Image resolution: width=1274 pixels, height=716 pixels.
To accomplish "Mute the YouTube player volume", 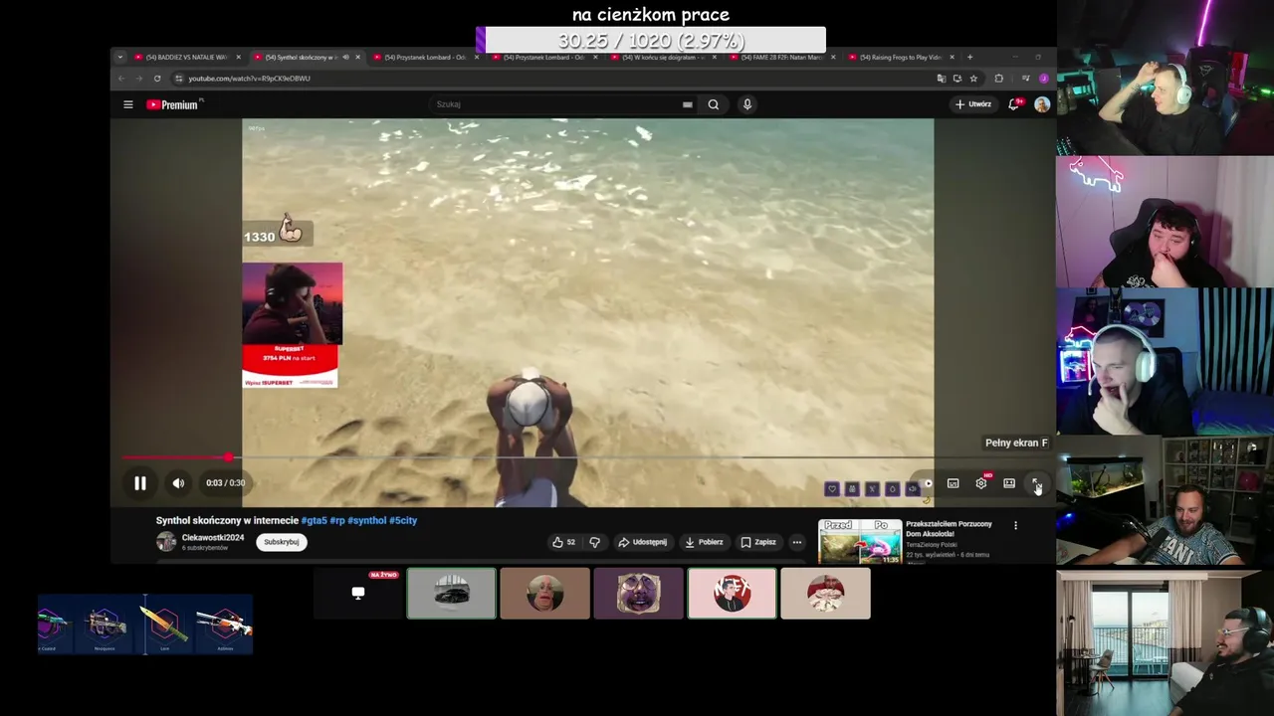I will 178,483.
